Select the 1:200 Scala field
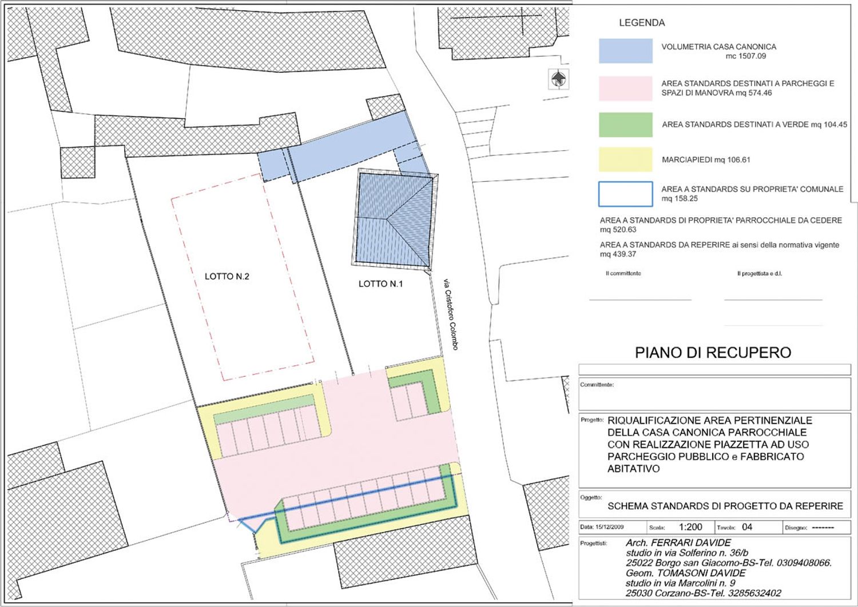The image size is (858, 607). 690,528
